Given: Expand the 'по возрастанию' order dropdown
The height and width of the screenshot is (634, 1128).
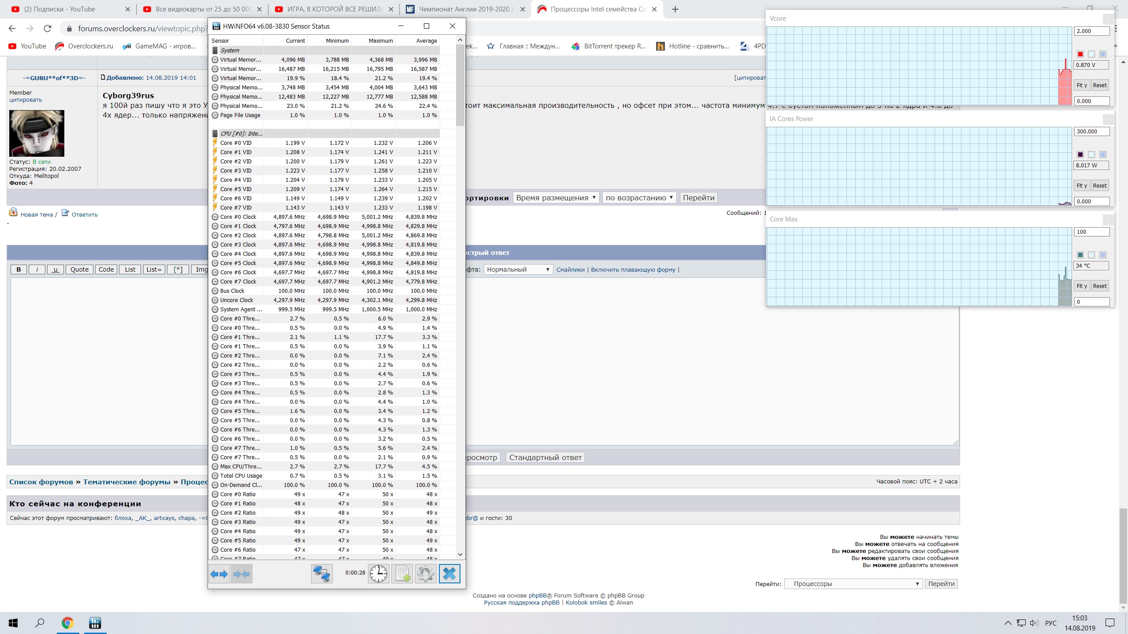Looking at the screenshot, I should [x=639, y=198].
